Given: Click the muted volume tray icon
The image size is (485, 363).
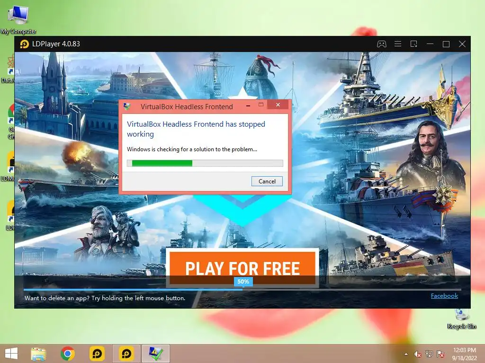Looking at the screenshot, I should coord(417,354).
